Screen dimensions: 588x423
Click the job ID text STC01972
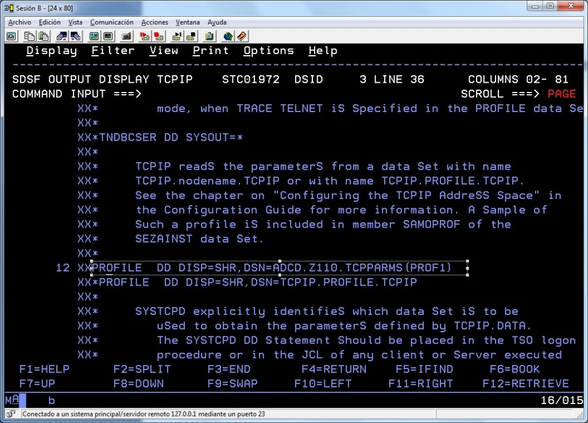[x=251, y=79]
